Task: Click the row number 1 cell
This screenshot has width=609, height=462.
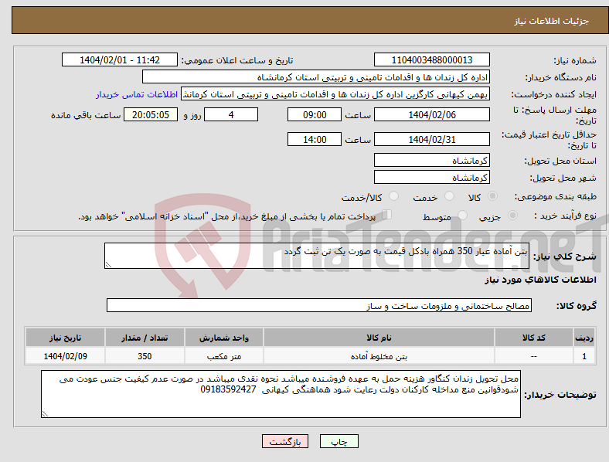Action: click(584, 356)
